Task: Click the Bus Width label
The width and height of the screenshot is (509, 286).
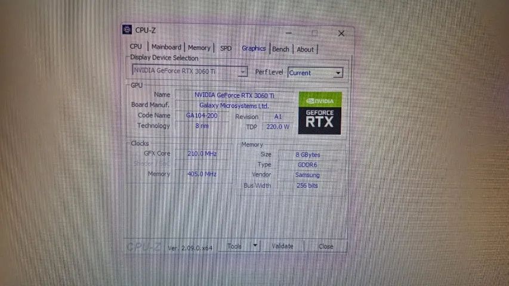Action: coord(257,185)
